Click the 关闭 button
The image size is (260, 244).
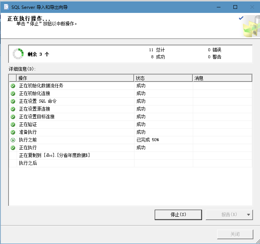(x=235, y=234)
